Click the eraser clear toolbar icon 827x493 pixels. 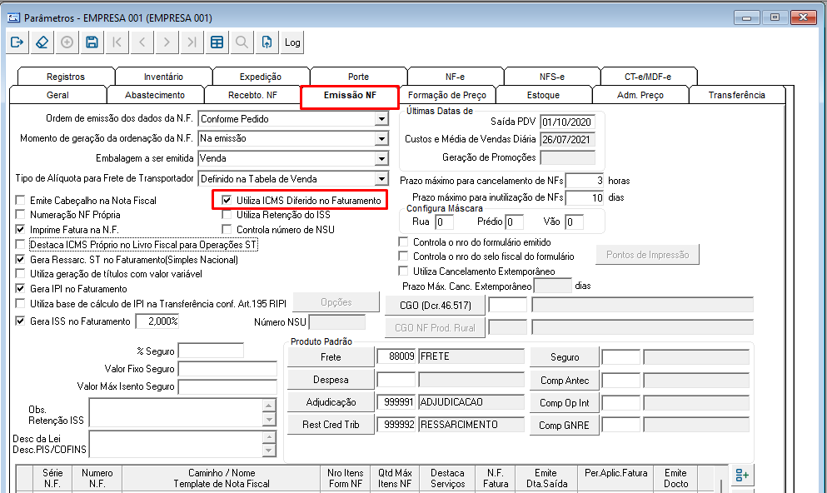point(42,42)
